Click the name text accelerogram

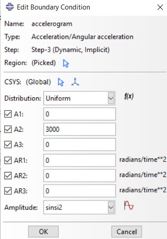pos(52,24)
